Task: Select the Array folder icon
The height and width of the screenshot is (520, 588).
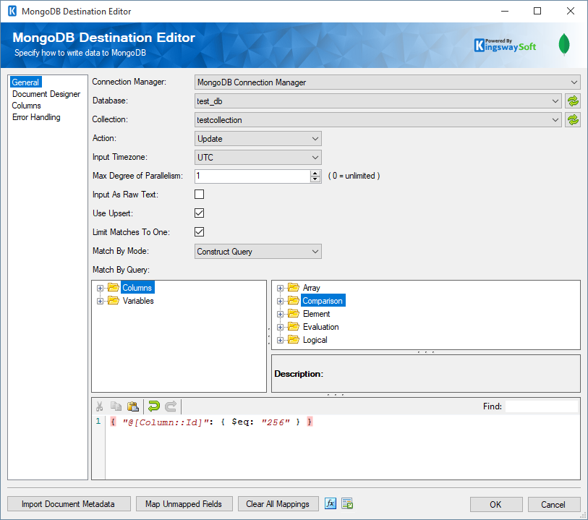Action: [293, 288]
